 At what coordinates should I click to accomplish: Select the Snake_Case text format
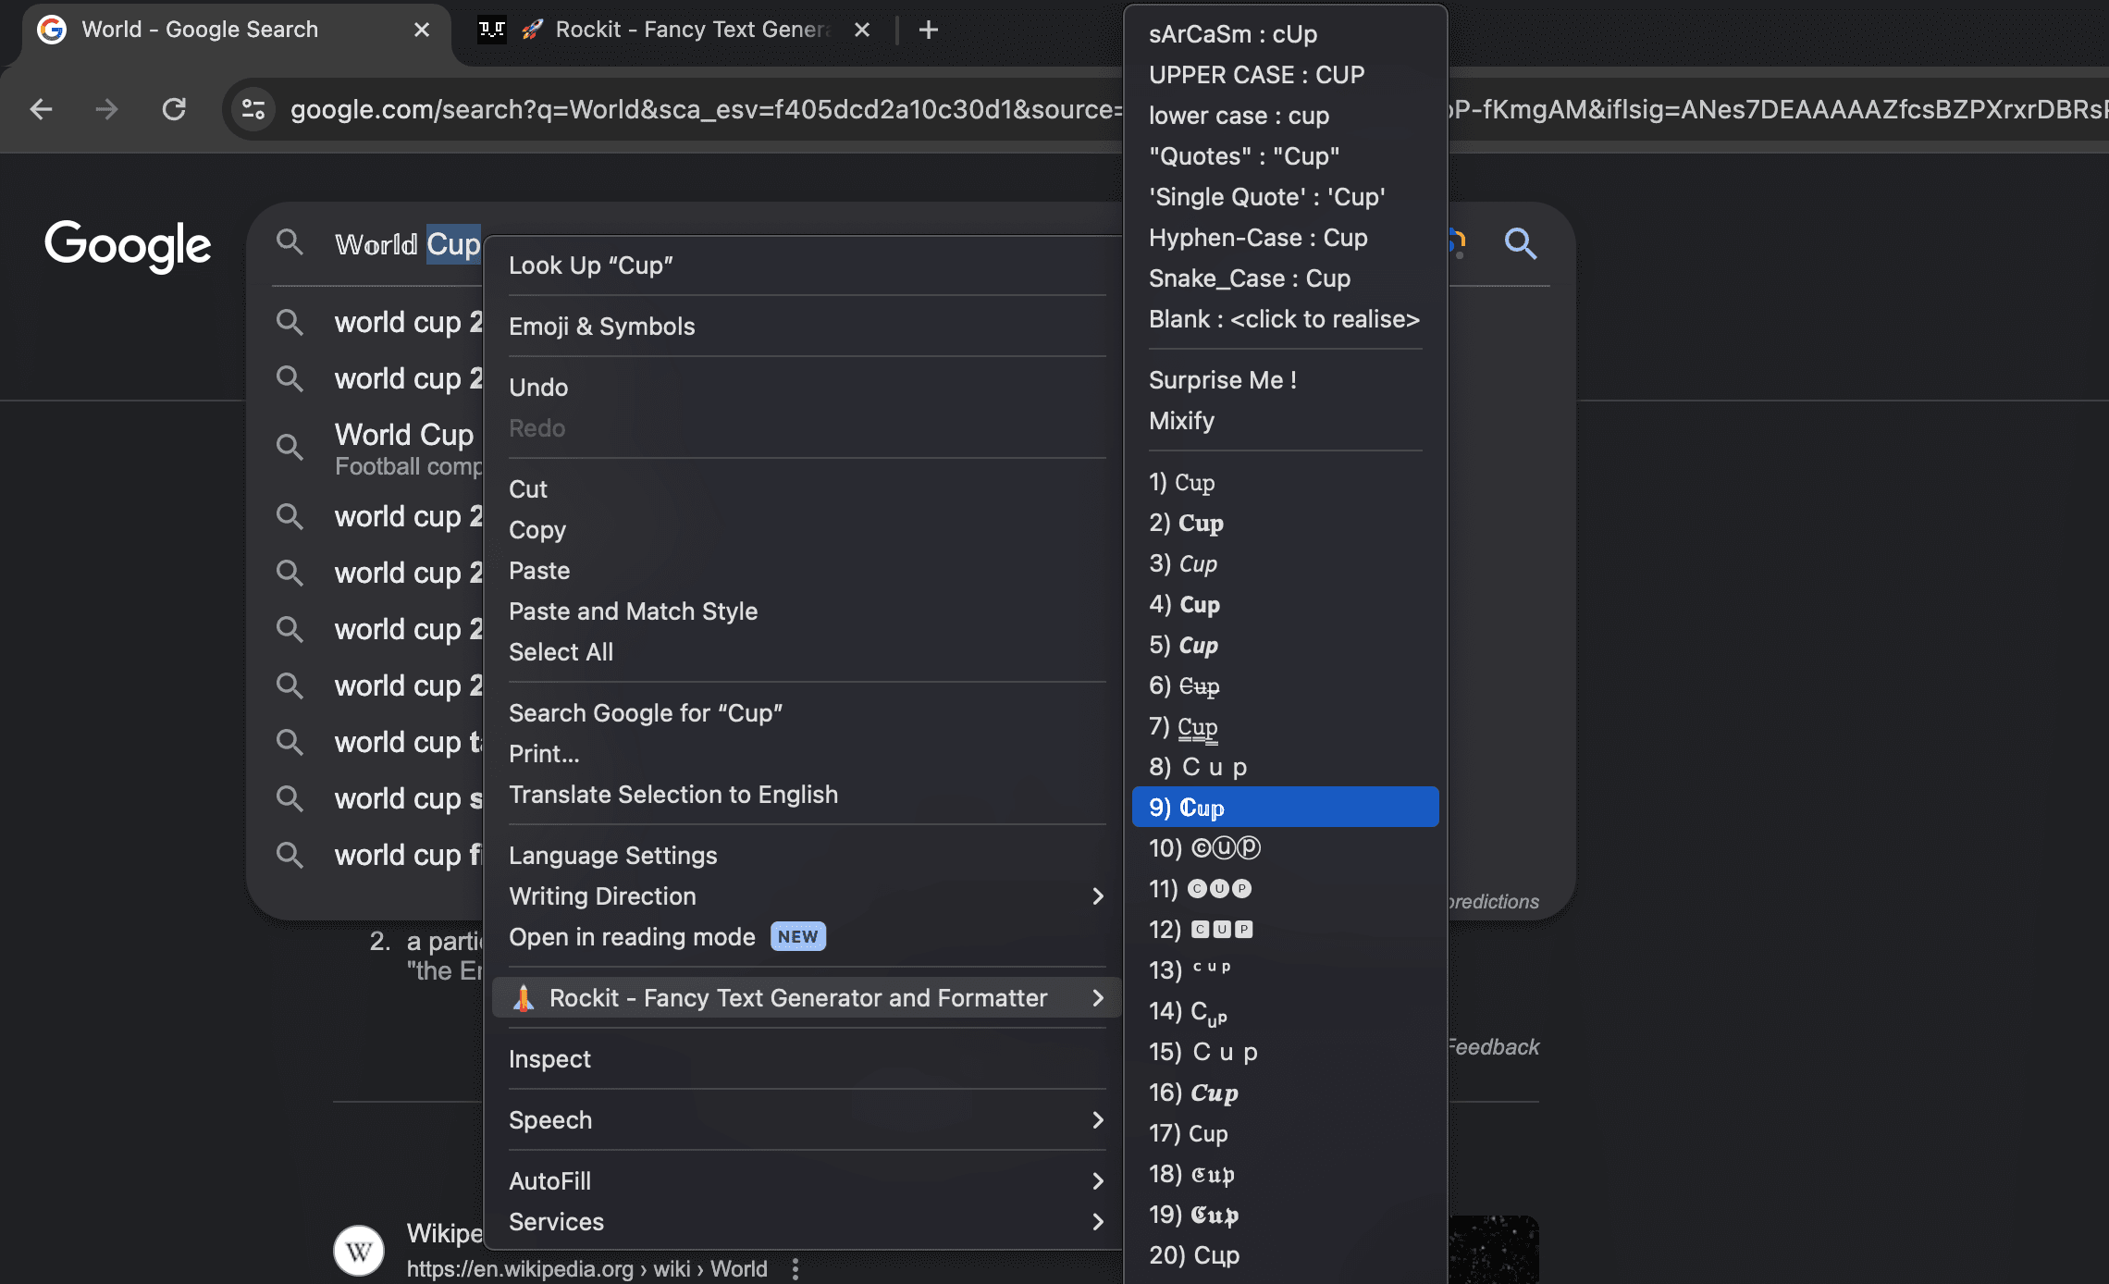click(1247, 278)
